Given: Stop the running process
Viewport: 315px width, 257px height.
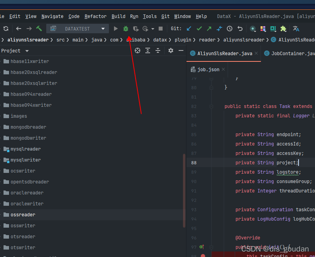Looking at the screenshot, I should (161, 29).
